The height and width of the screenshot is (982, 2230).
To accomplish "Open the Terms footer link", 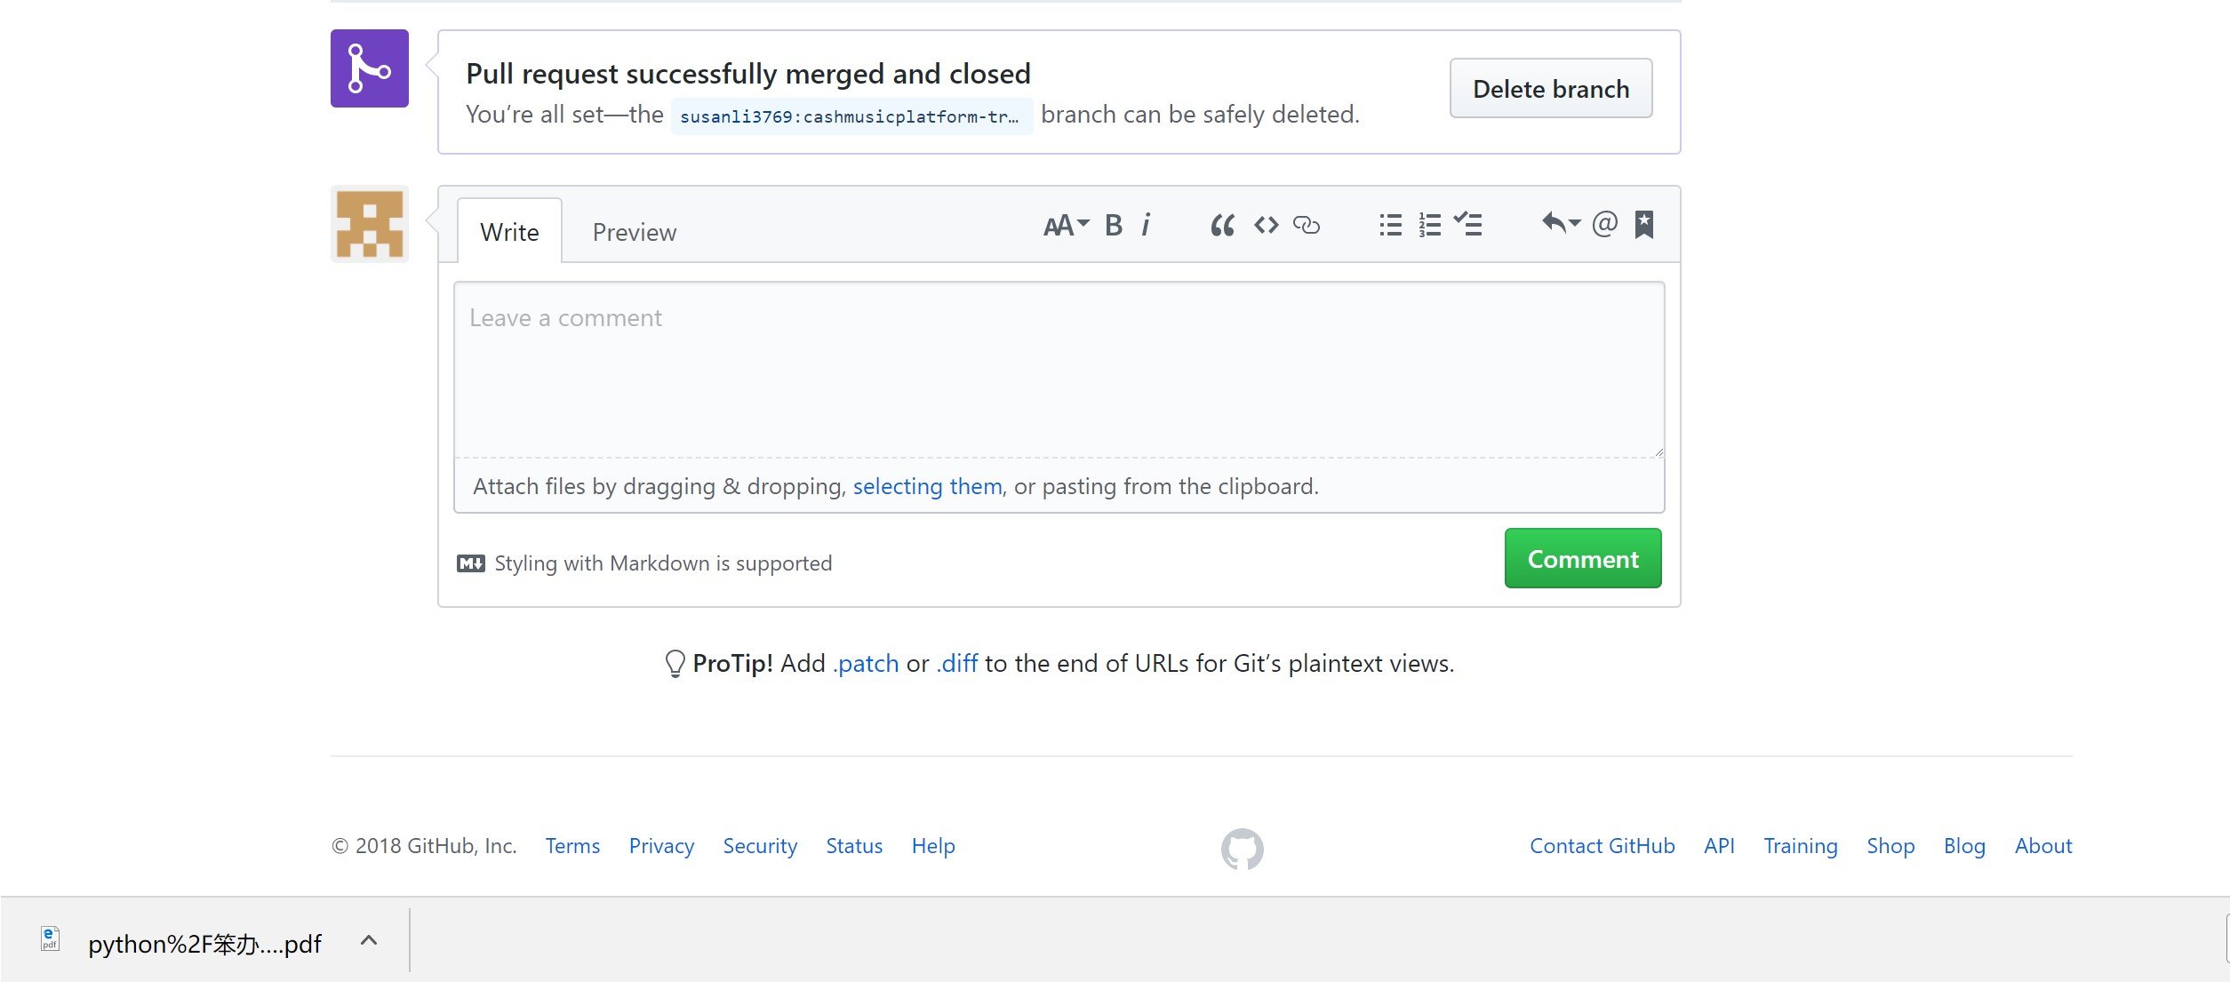I will pyautogui.click(x=572, y=846).
